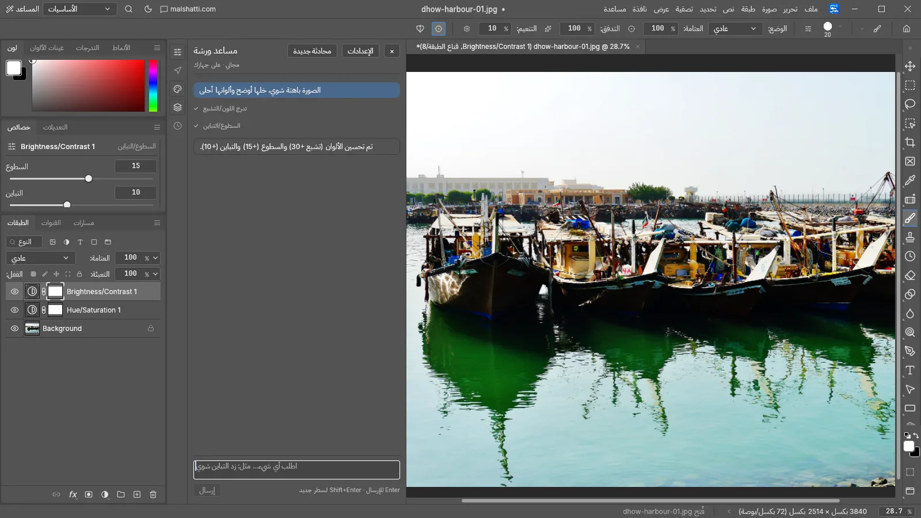Image resolution: width=921 pixels, height=518 pixels.
Task: Open layer effects fx menu
Action: click(73, 494)
